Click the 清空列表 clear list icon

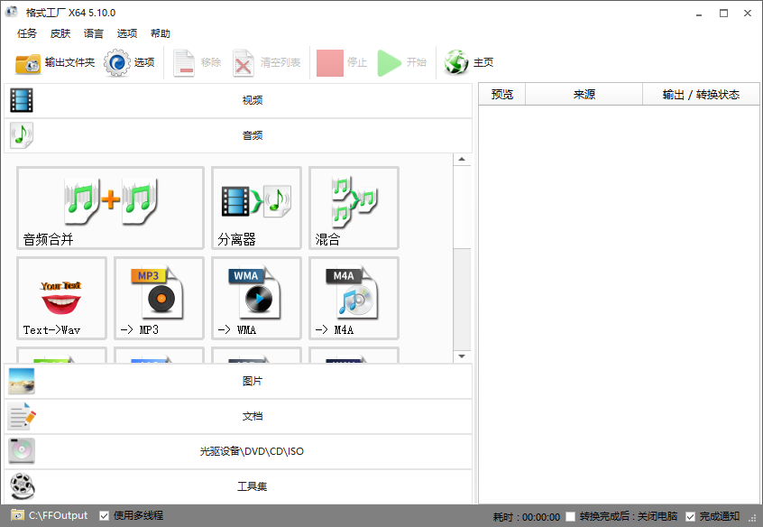243,63
